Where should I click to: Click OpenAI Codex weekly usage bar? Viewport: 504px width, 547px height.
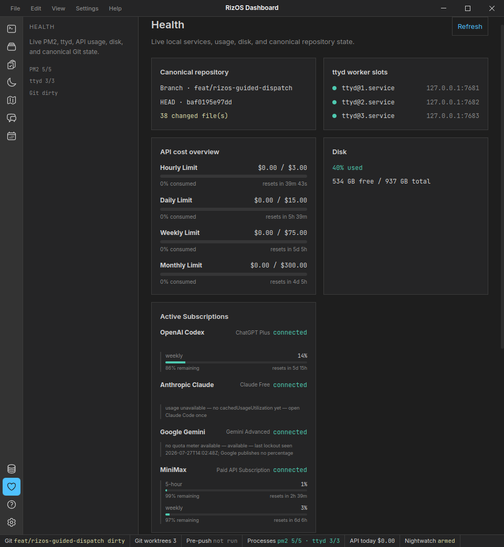(x=236, y=362)
